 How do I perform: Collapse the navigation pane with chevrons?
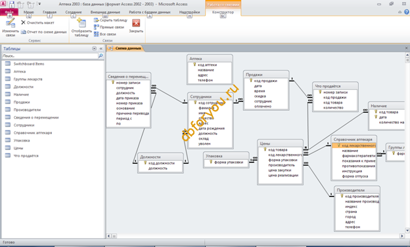(x=101, y=48)
